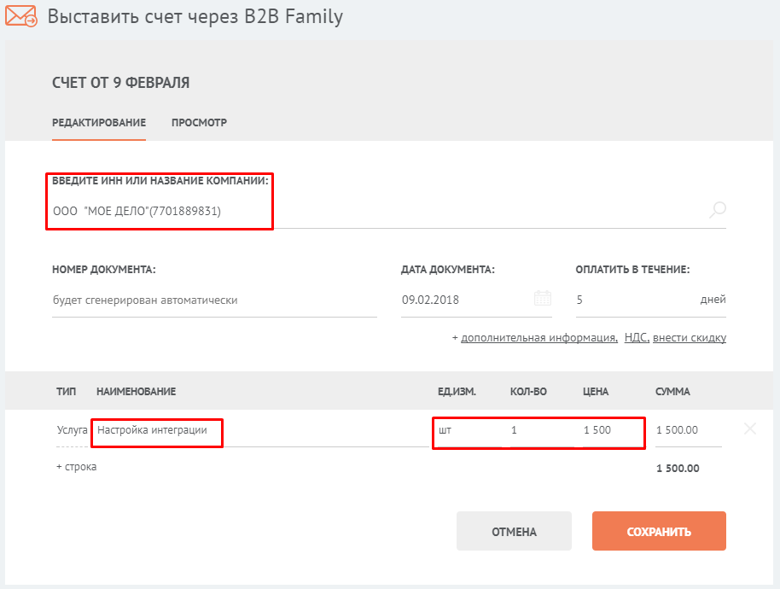Click the envelope icon beside the page title
Viewport: 780px width, 589px height.
tap(21, 17)
